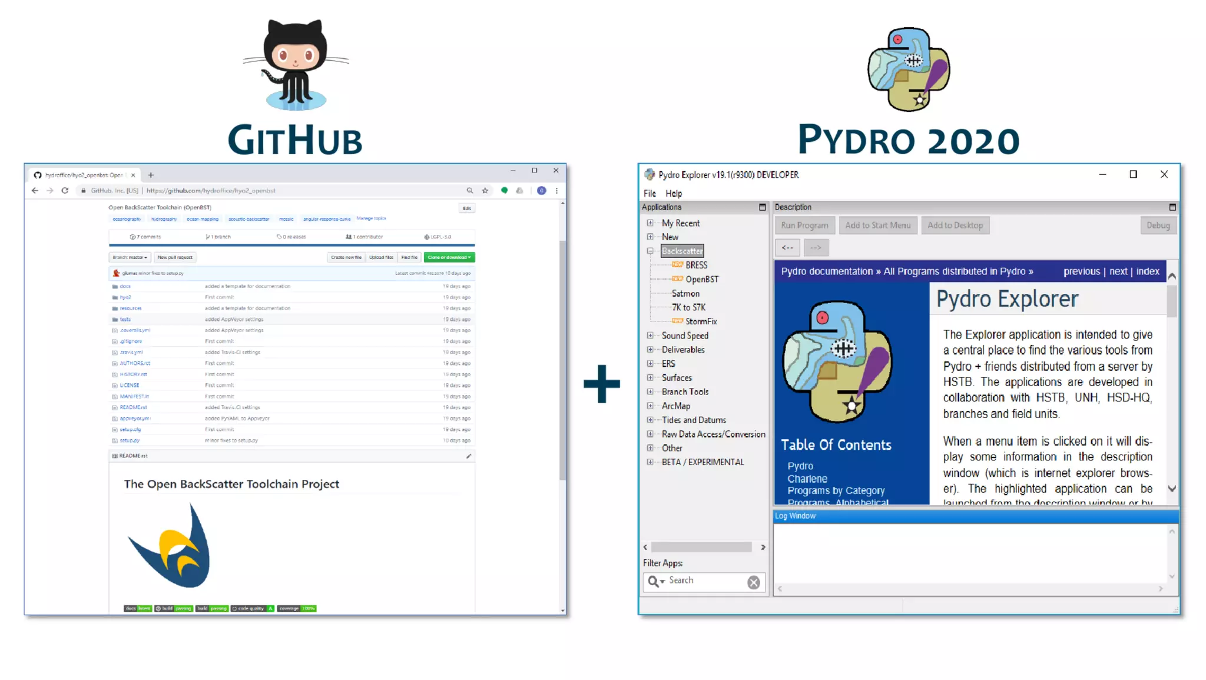Click the grey cloud extension icon in Chrome
Image resolution: width=1206 pixels, height=680 pixels.
coord(519,191)
